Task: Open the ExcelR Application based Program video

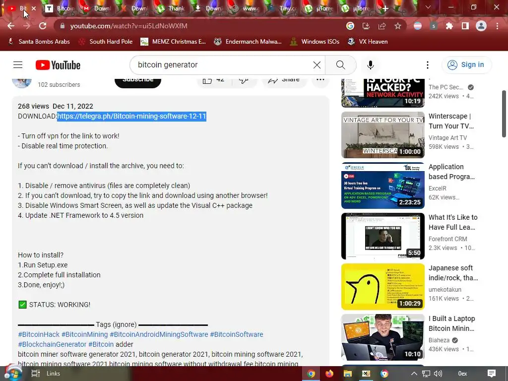Action: (x=382, y=186)
